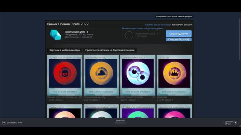Click the 4 из 11, серия 1 label
This screenshot has width=241, height=135.
(165, 100)
